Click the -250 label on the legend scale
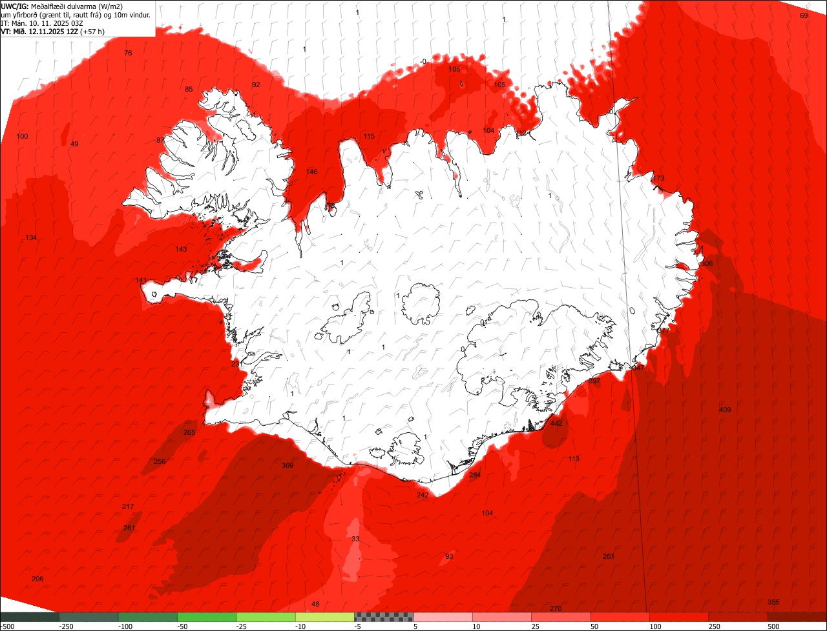The image size is (827, 631). pos(65,626)
